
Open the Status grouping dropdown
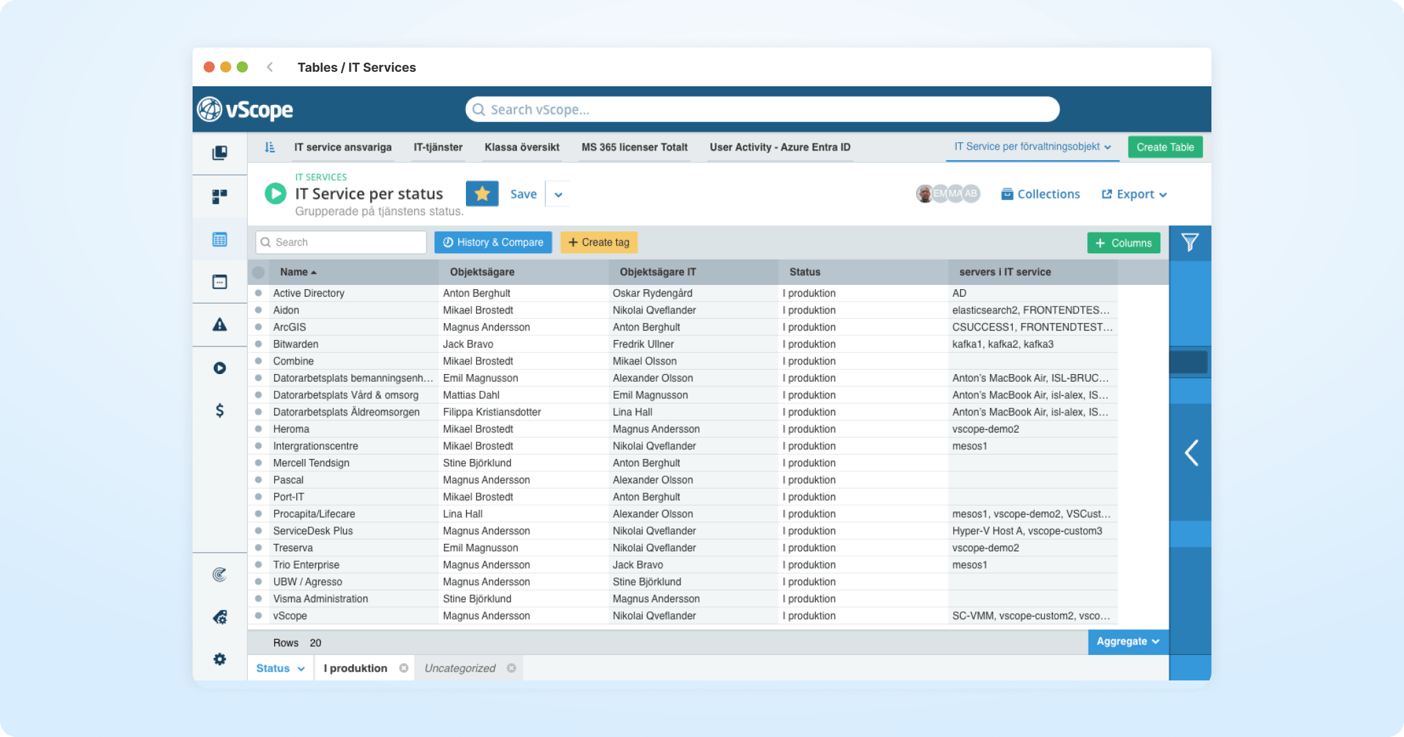[x=280, y=668]
